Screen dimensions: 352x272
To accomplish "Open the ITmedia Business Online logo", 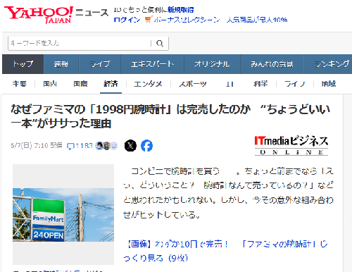I will pyautogui.click(x=291, y=146).
